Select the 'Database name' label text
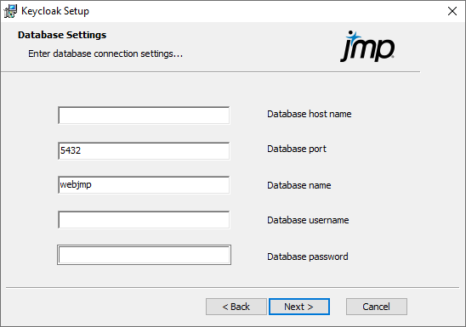This screenshot has width=466, height=327. 299,185
